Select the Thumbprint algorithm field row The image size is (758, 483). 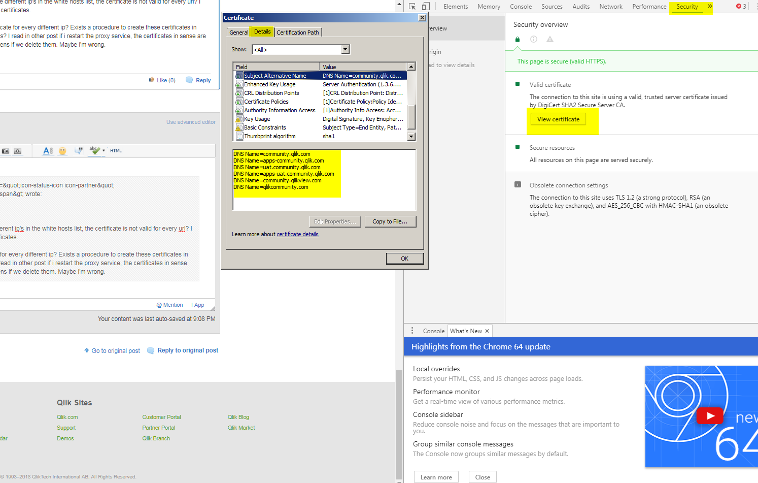pos(321,136)
